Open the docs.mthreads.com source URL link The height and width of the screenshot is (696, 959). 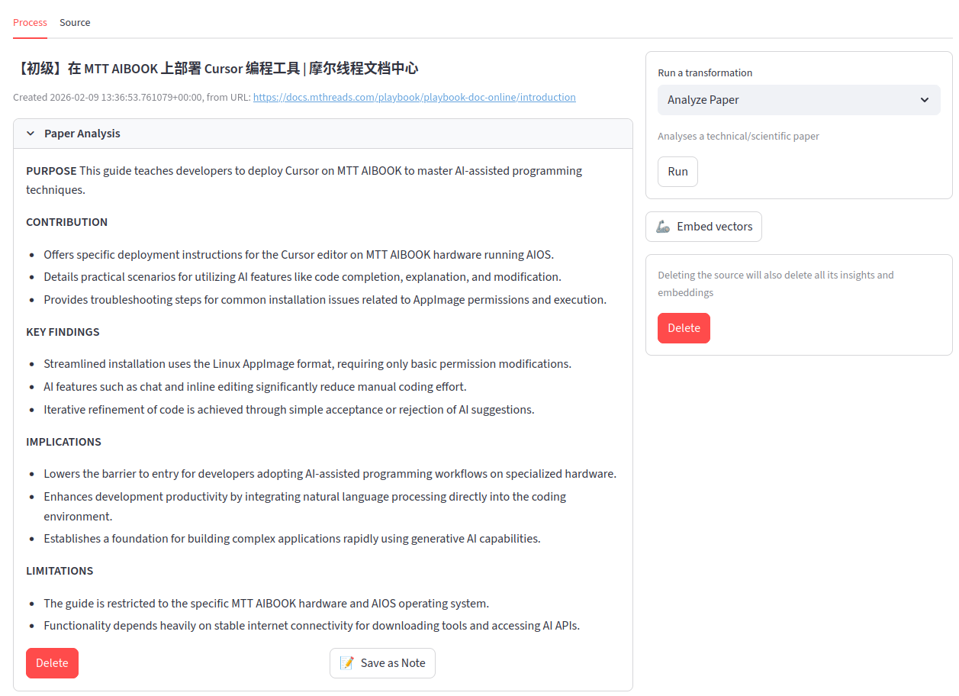pyautogui.click(x=414, y=97)
